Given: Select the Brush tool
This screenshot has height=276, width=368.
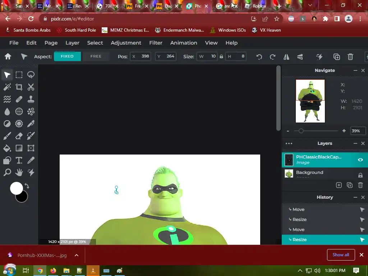Looking at the screenshot, I should 7,135.
